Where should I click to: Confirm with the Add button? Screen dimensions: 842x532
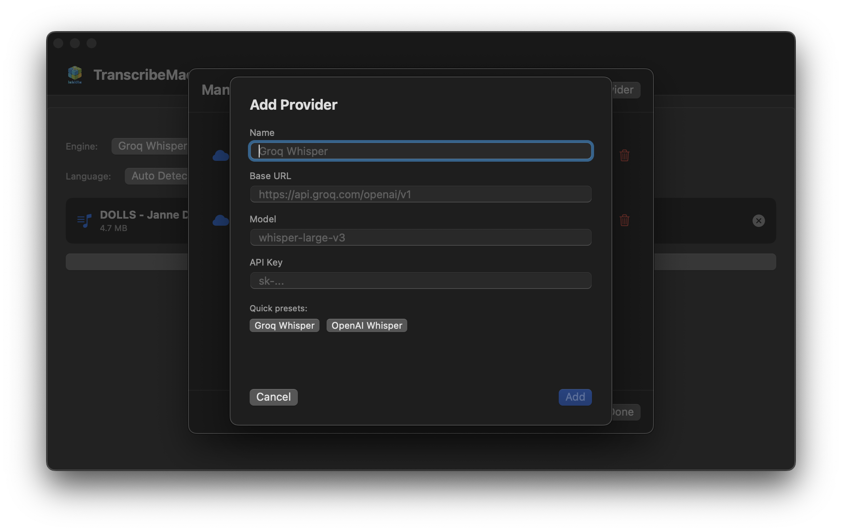(x=575, y=397)
